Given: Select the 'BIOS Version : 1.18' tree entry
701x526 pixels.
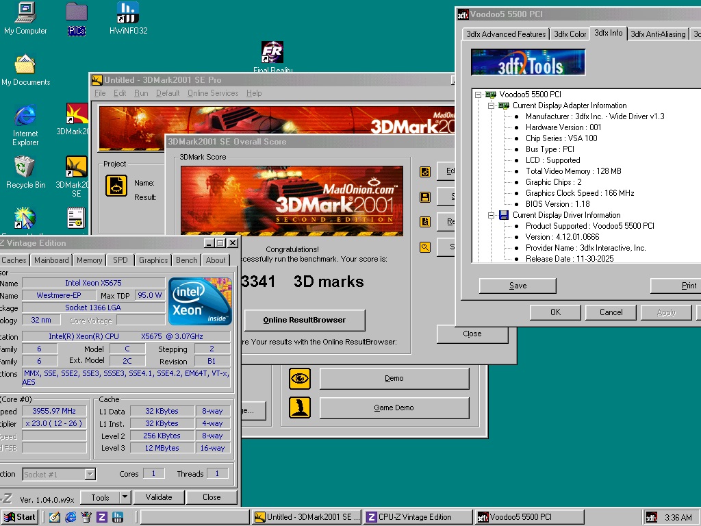Looking at the screenshot, I should click(557, 204).
